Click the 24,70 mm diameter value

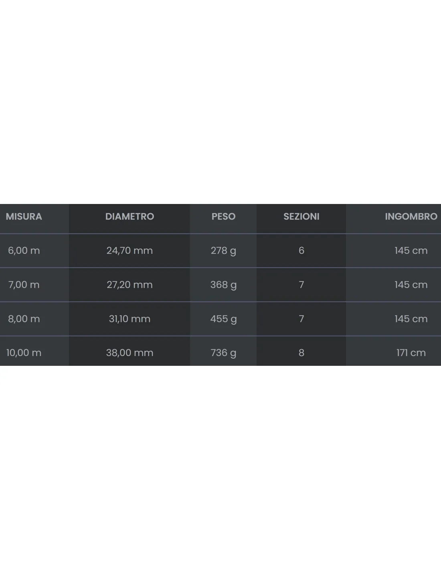tap(129, 251)
